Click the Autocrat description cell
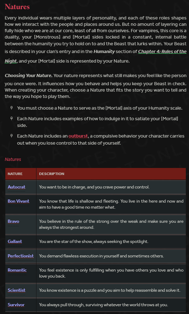 click(111, 187)
